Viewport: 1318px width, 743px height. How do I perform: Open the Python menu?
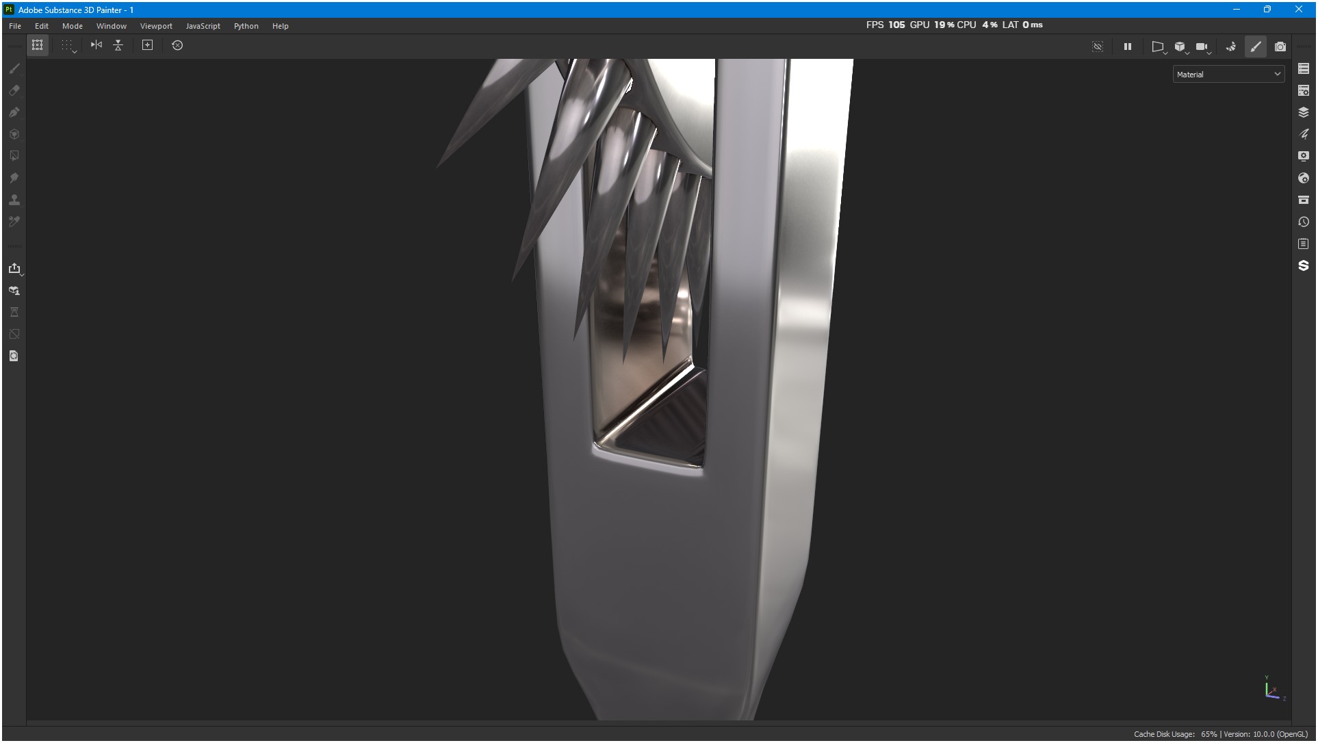246,26
